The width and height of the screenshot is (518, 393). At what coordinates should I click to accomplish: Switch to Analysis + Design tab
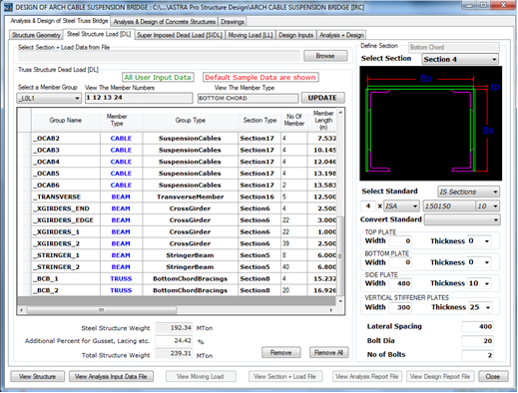341,35
